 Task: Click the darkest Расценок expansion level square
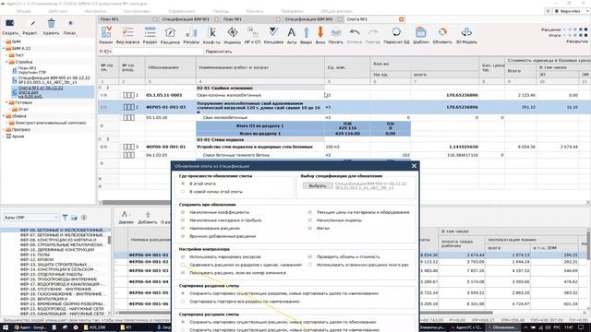point(585,30)
